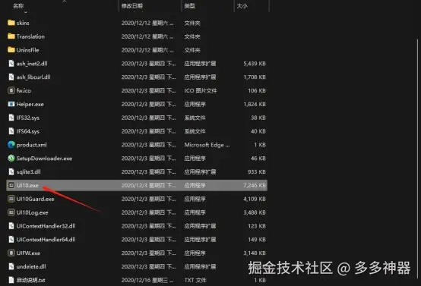Viewport: 421px width, 286px height.
Task: Sort by the 名称 column header
Action: [18, 6]
